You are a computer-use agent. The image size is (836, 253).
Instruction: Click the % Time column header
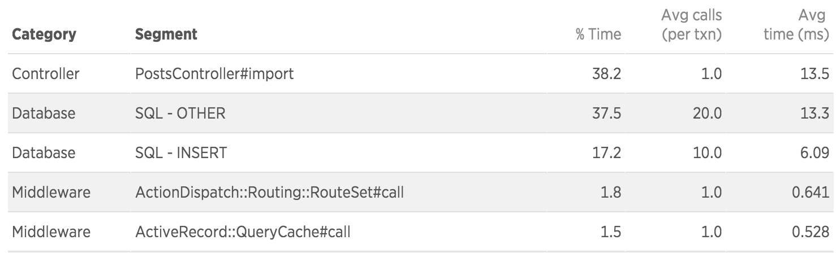pyautogui.click(x=598, y=34)
